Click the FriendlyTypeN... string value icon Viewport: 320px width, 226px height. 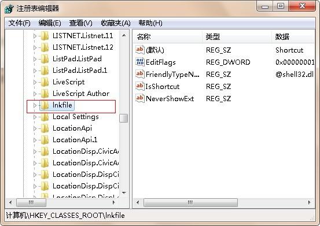140,74
